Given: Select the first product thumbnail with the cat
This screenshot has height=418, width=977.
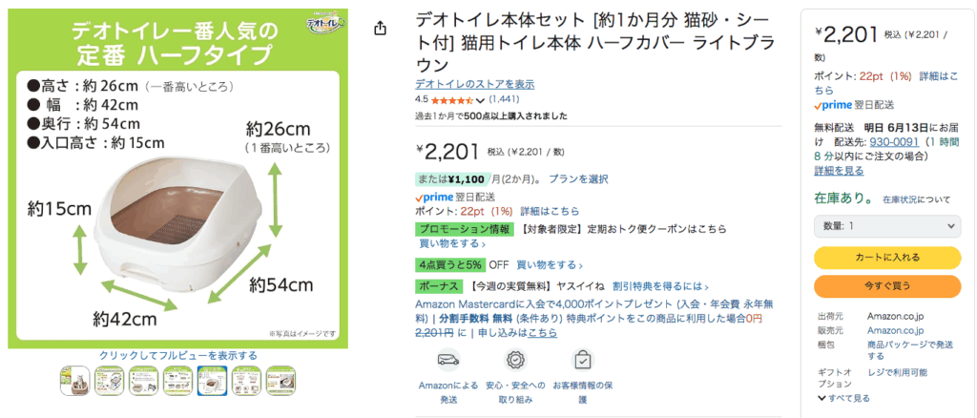Looking at the screenshot, I should click(74, 380).
